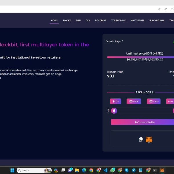Open Skype from the taskbar
This screenshot has width=174, height=174.
127,170
